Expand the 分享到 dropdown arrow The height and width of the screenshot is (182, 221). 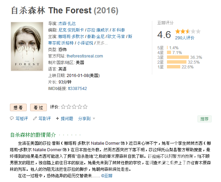point(94,119)
